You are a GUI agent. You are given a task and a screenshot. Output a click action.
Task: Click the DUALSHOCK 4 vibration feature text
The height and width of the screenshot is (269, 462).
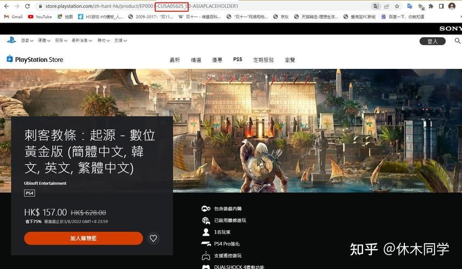coord(239,267)
